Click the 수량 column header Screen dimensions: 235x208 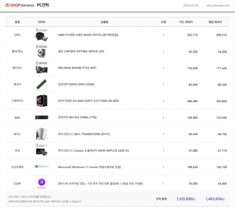click(x=163, y=22)
